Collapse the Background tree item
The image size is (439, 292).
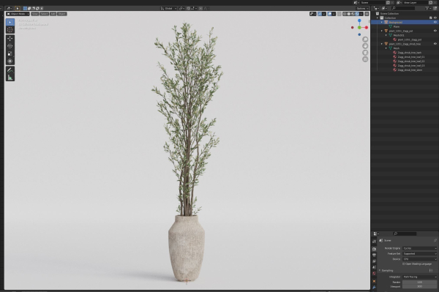pyautogui.click(x=382, y=22)
